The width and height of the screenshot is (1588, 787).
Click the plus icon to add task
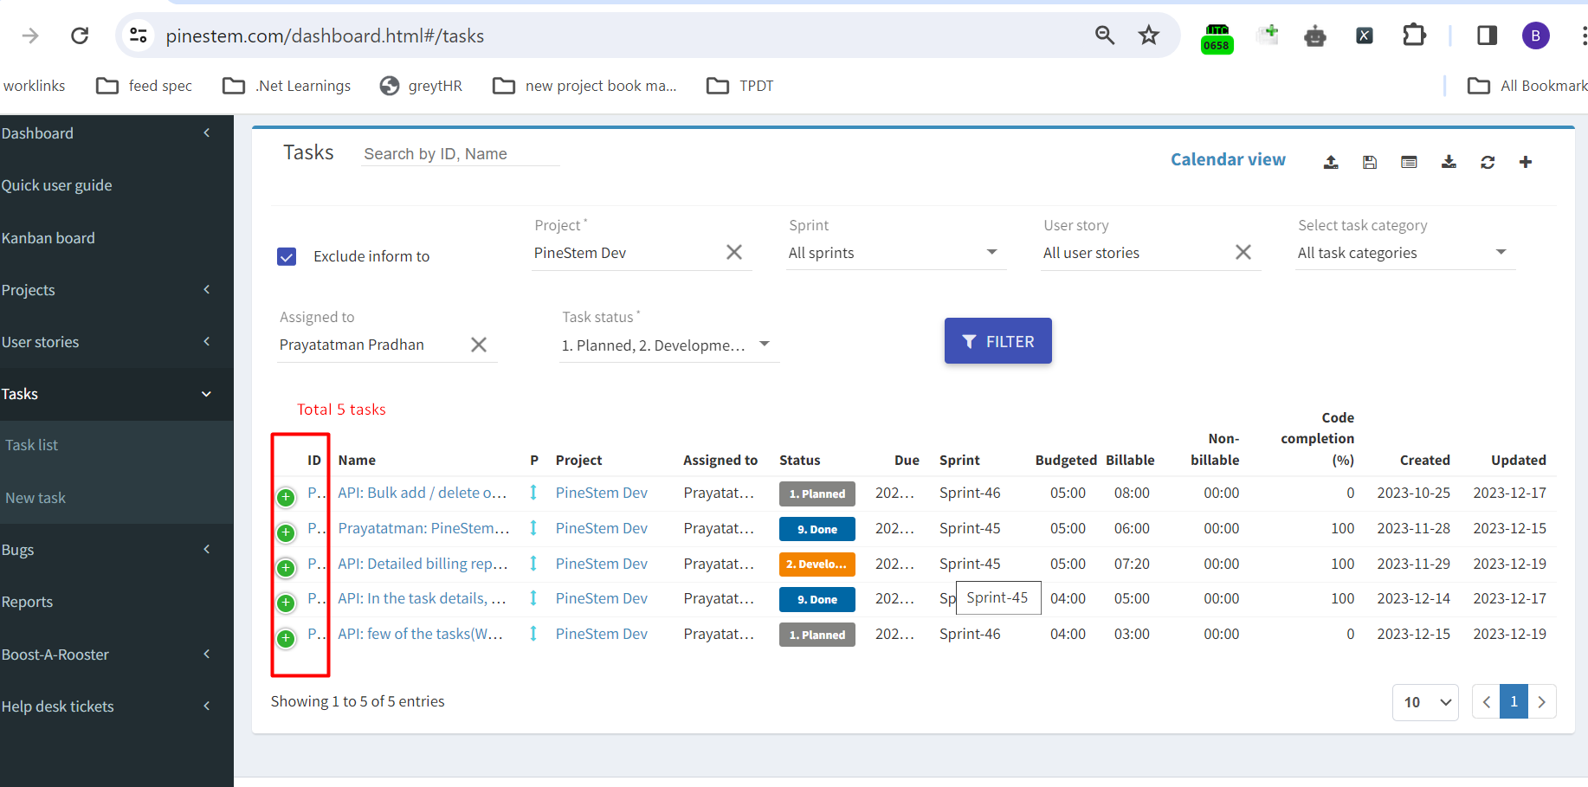(x=1526, y=162)
